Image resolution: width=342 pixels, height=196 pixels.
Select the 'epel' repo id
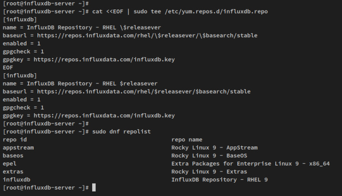[10, 164]
